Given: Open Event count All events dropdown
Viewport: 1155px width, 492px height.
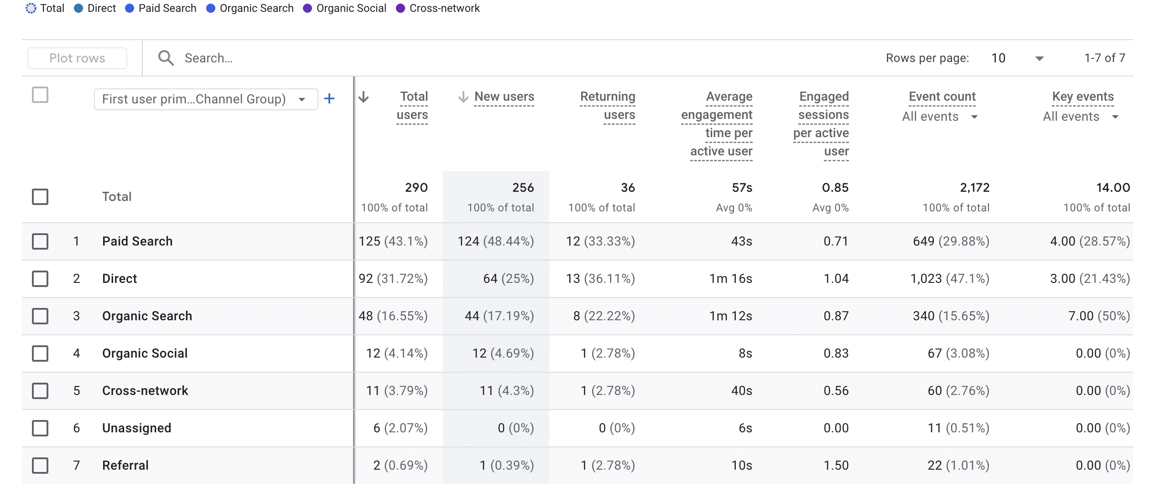Looking at the screenshot, I should click(x=939, y=117).
